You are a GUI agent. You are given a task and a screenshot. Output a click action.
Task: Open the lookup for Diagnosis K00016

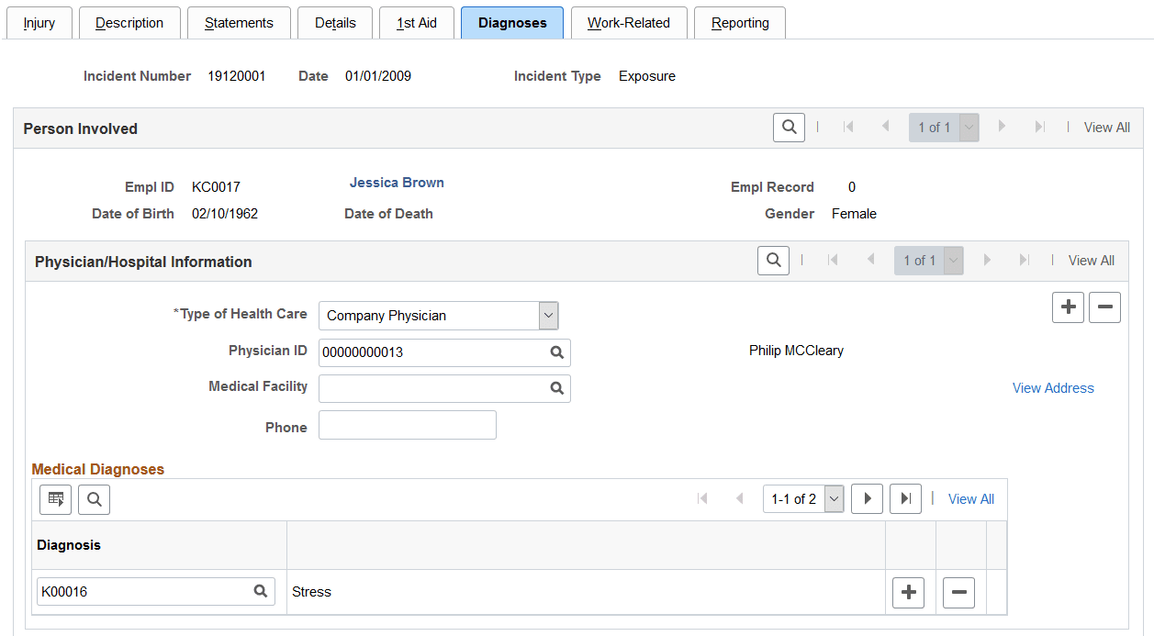point(261,591)
